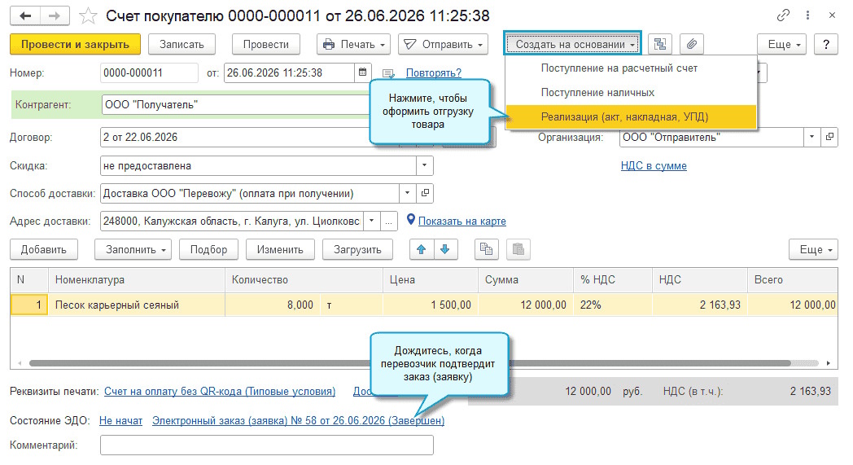Screen dimensions: 853x465
Task: Open Электронный заказ (заявка) № 58 link
Action: click(298, 420)
